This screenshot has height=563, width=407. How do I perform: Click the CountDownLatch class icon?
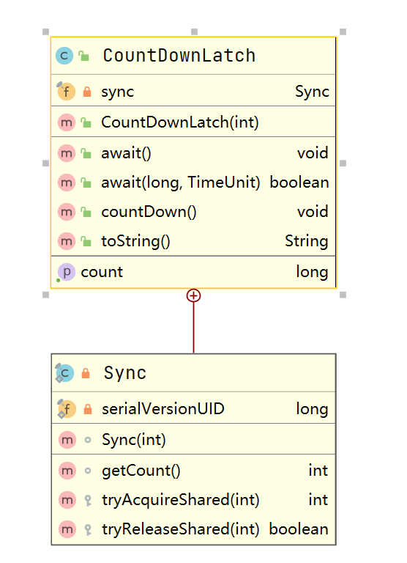tap(64, 56)
